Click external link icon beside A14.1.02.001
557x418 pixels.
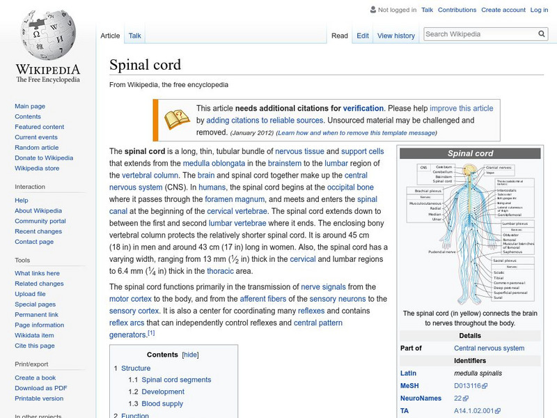pyautogui.click(x=498, y=411)
